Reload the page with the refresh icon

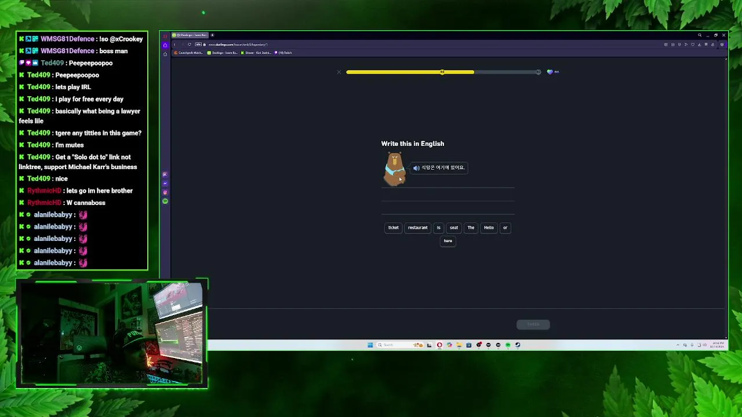pos(190,45)
